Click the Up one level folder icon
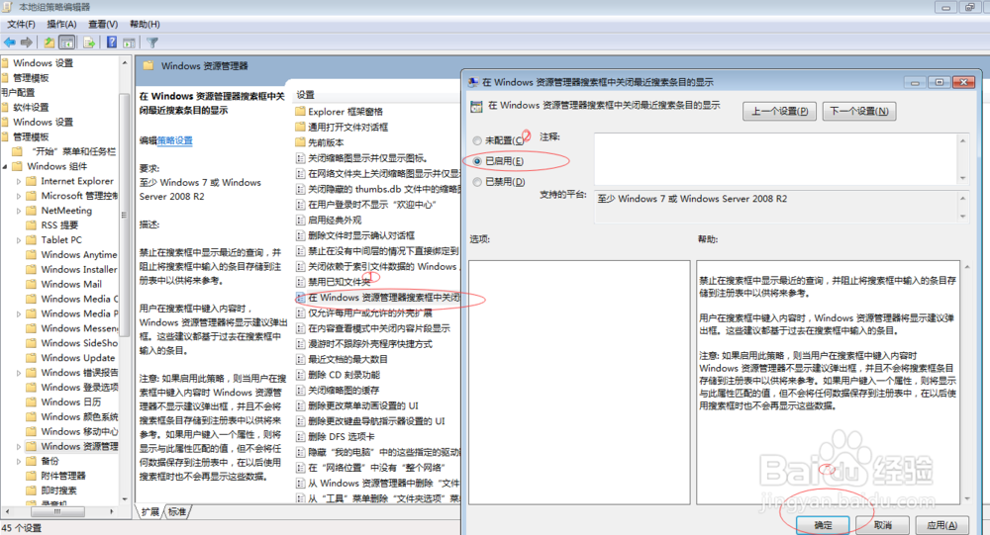The width and height of the screenshot is (990, 535). 49,43
